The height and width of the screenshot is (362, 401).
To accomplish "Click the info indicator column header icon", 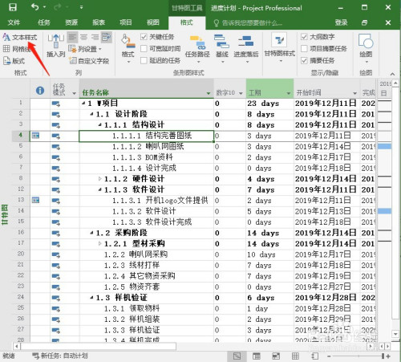I will point(40,91).
